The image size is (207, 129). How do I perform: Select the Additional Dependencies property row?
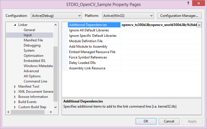(94, 25)
